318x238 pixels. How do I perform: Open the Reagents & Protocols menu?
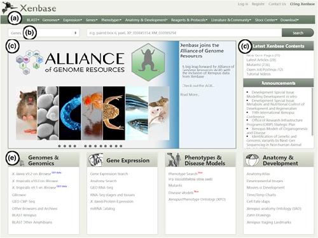(189, 20)
